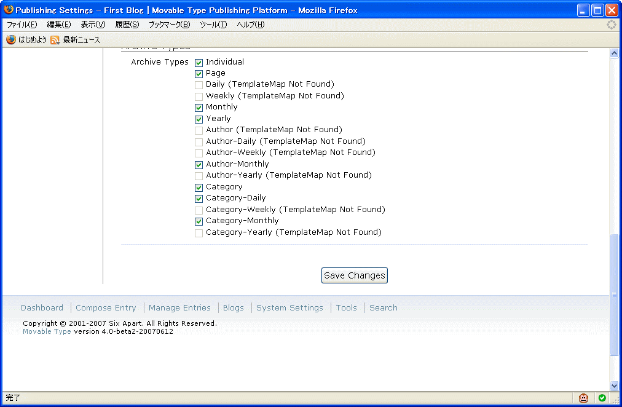Toggle the Category-Weekly checkbox
This screenshot has height=407, width=622.
tap(199, 210)
